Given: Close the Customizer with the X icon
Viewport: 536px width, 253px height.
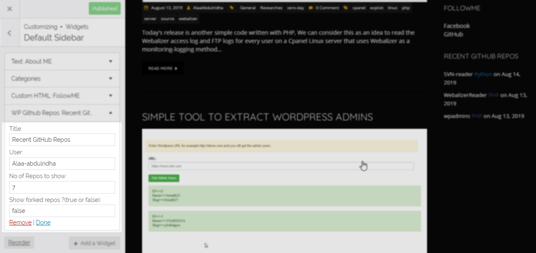Looking at the screenshot, I should point(10,9).
